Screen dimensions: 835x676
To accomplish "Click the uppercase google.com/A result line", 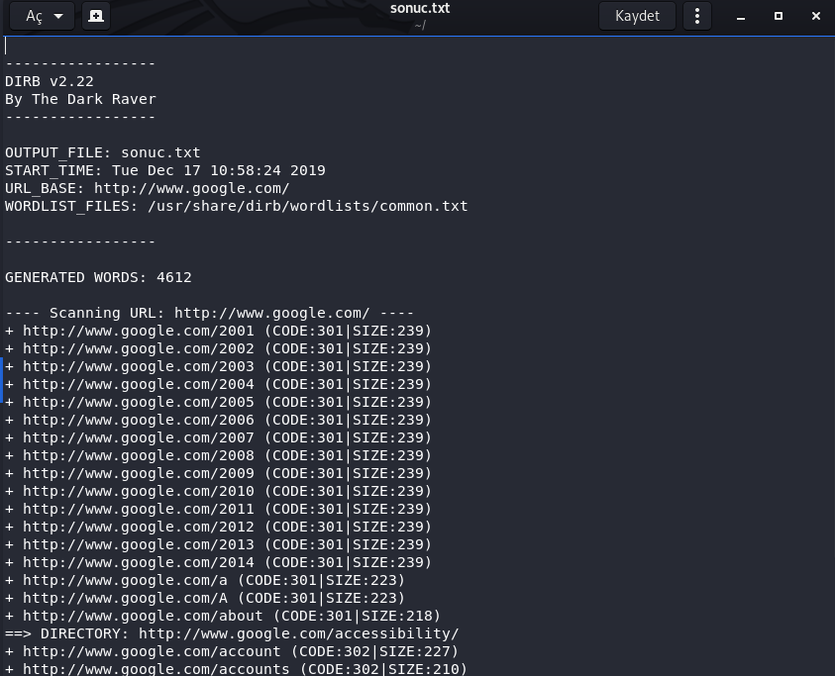I will click(x=205, y=598).
